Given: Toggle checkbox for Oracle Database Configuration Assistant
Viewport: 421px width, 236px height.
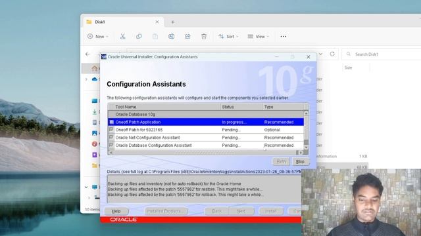Looking at the screenshot, I should pos(111,146).
